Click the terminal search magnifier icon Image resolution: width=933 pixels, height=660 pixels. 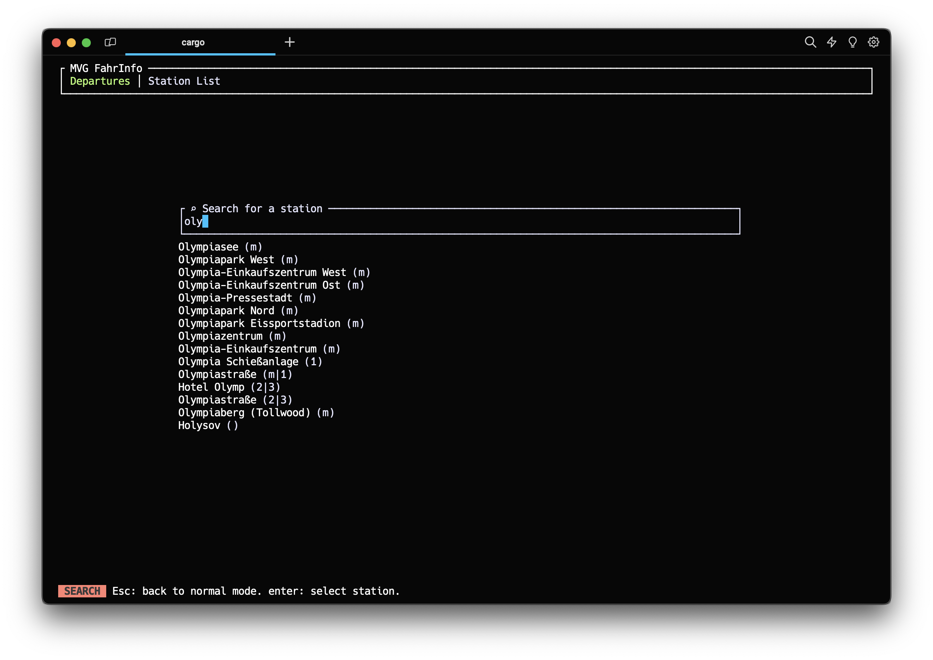pos(810,42)
